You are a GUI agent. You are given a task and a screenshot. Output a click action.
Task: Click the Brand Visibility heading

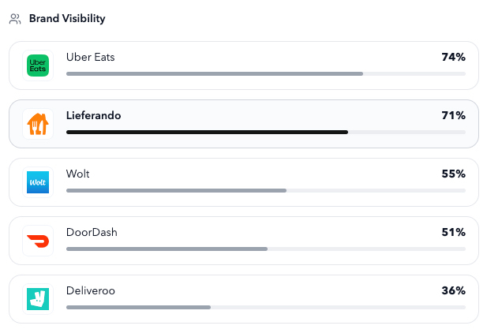[67, 18]
